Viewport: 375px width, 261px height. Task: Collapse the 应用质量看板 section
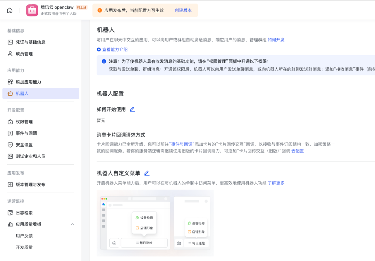coord(72,224)
